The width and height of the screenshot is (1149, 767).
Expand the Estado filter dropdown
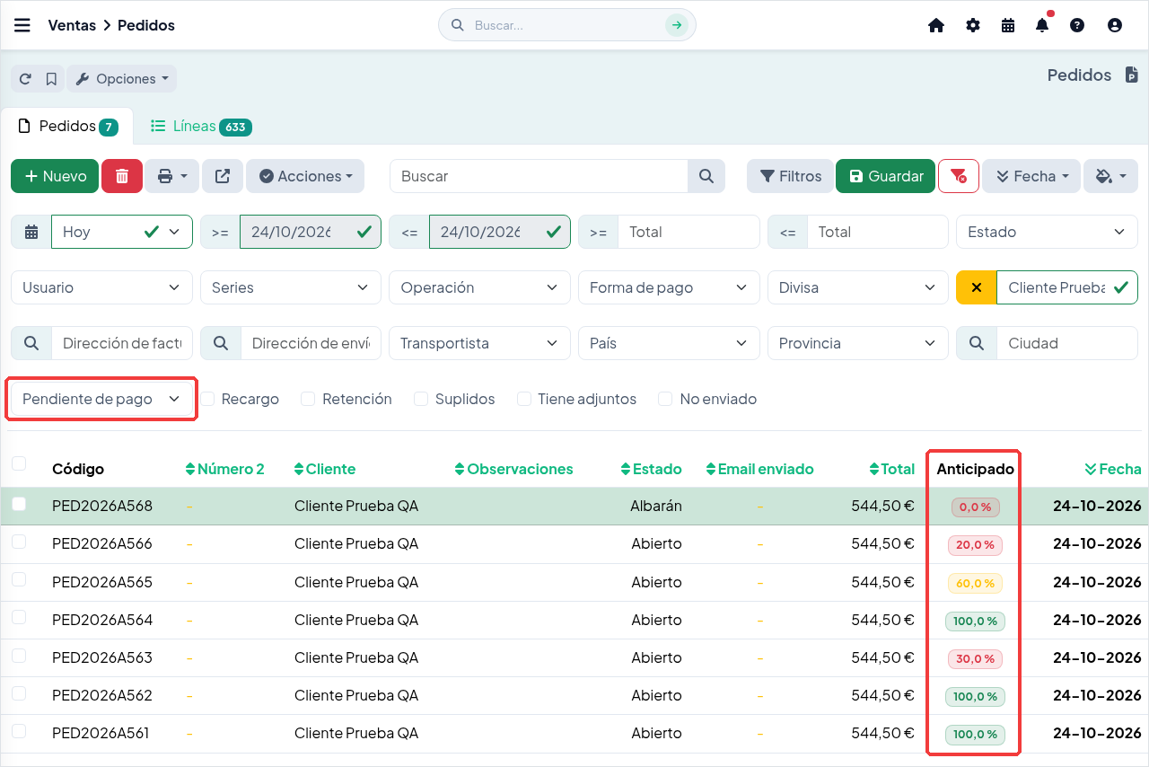click(x=1047, y=232)
